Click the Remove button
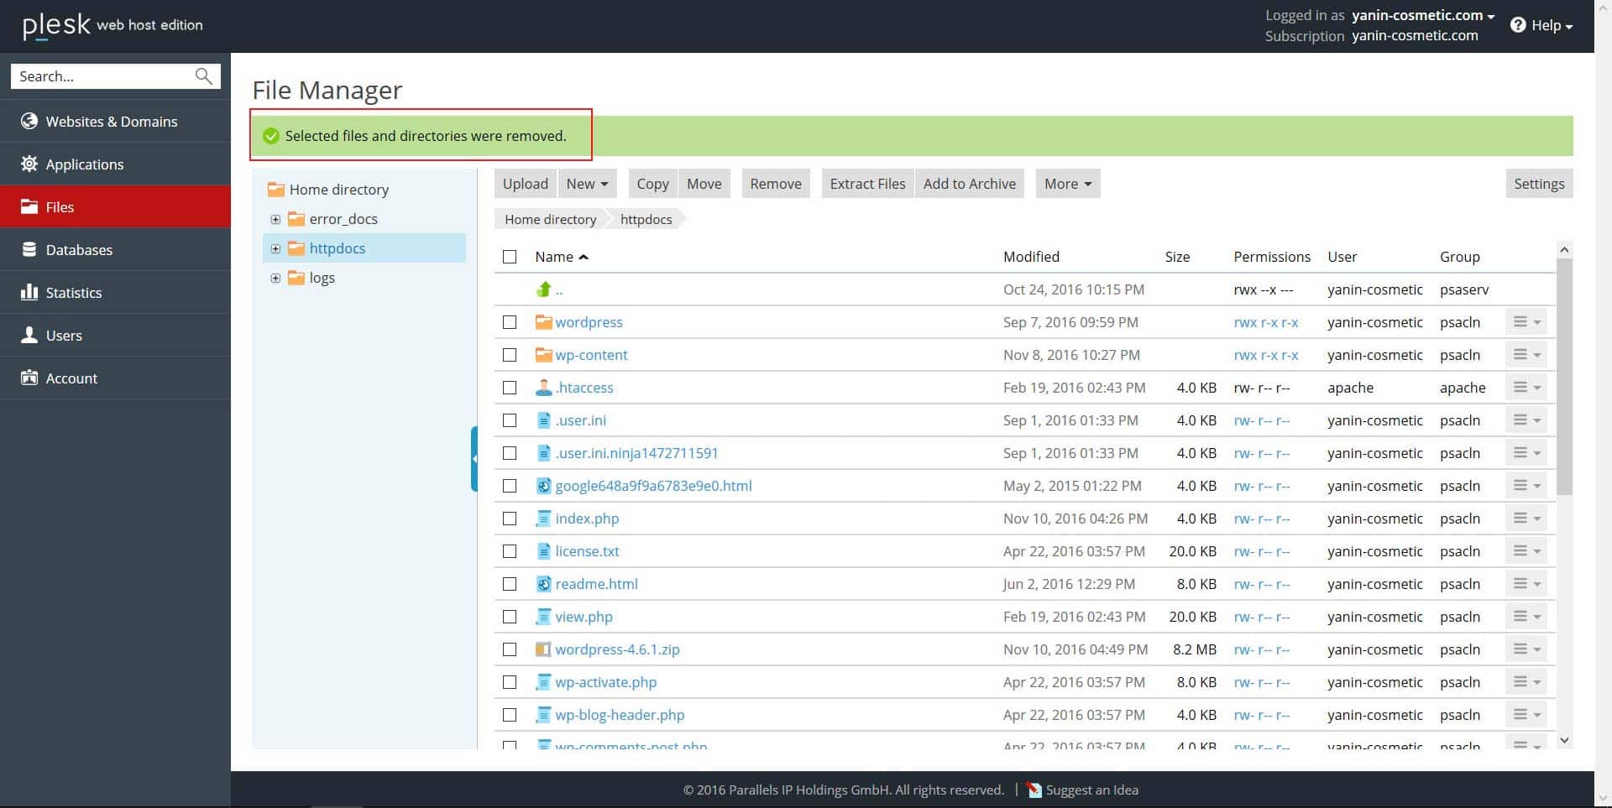 776,184
